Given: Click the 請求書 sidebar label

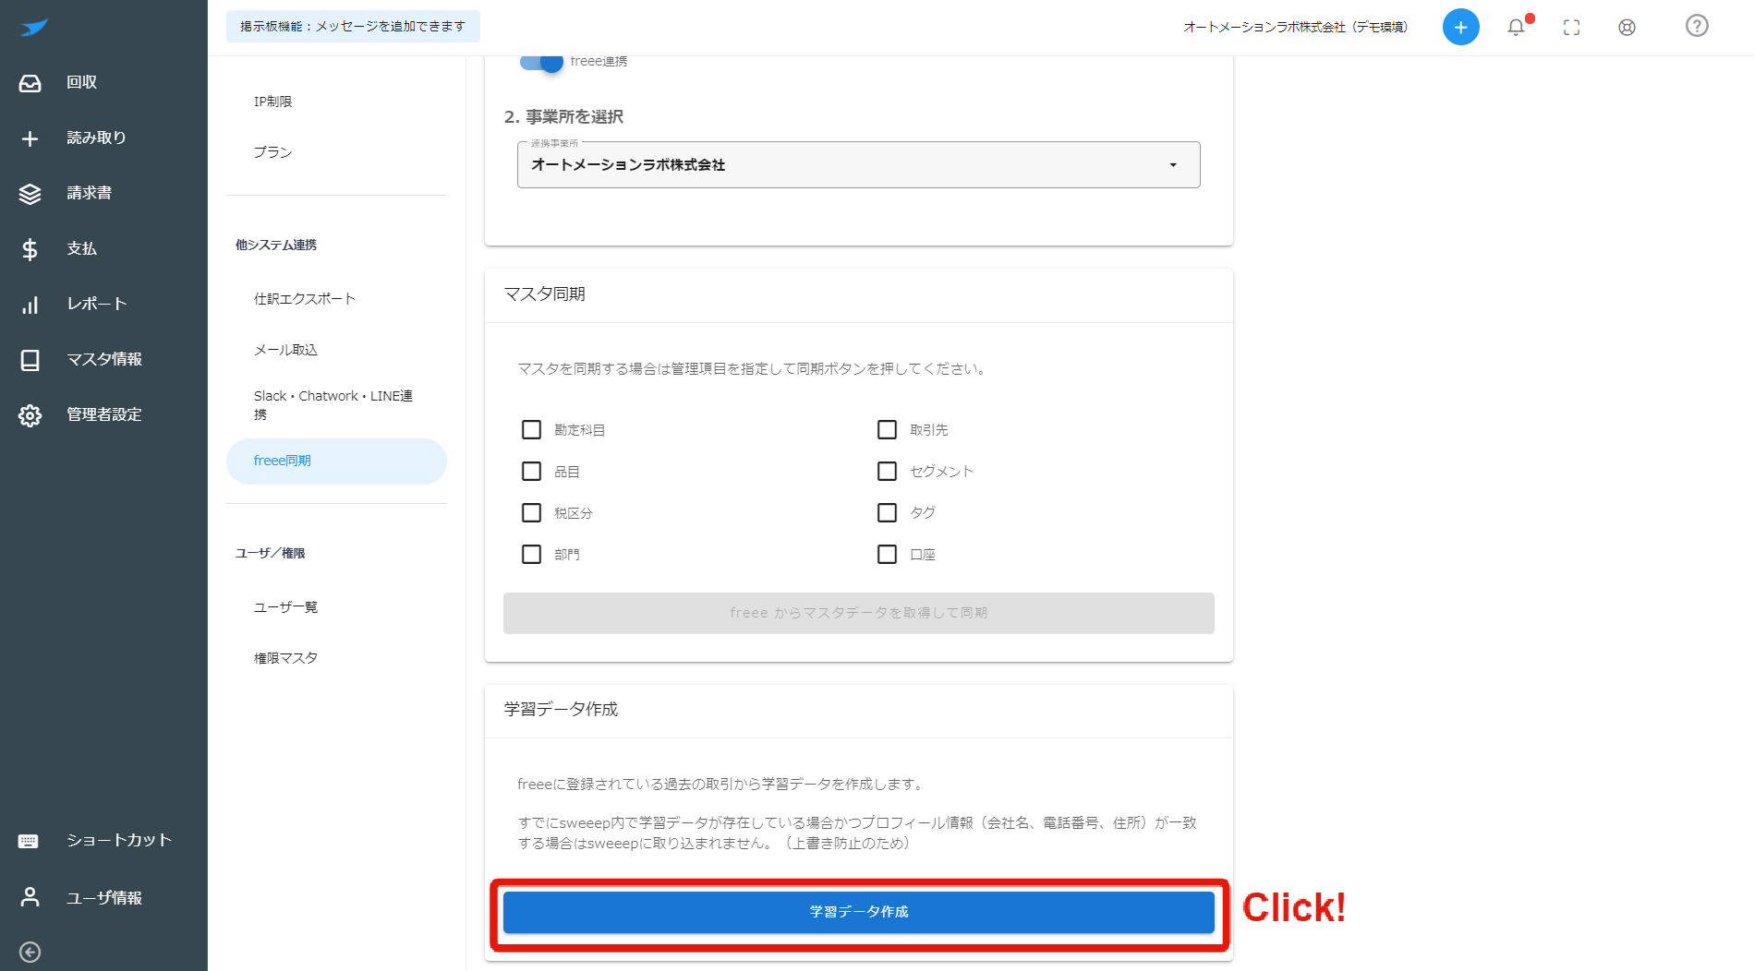Looking at the screenshot, I should [x=89, y=193].
